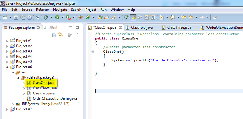The width and height of the screenshot is (243, 119).
Task: Save the current file with Save icon
Action: [16, 18]
